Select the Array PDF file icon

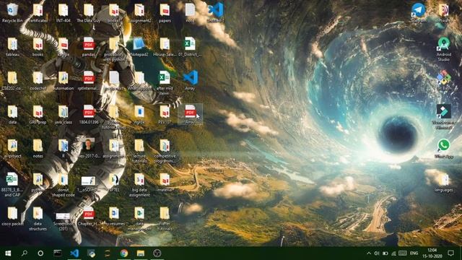tap(190, 114)
